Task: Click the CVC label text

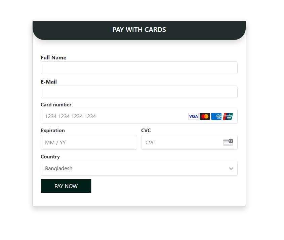Action: [x=146, y=131]
